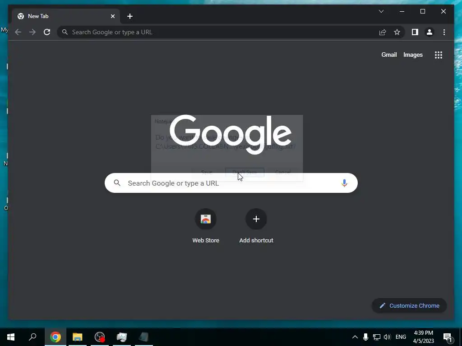Image resolution: width=462 pixels, height=346 pixels.
Task: Show hidden tray icons chevron
Action: tap(355, 337)
